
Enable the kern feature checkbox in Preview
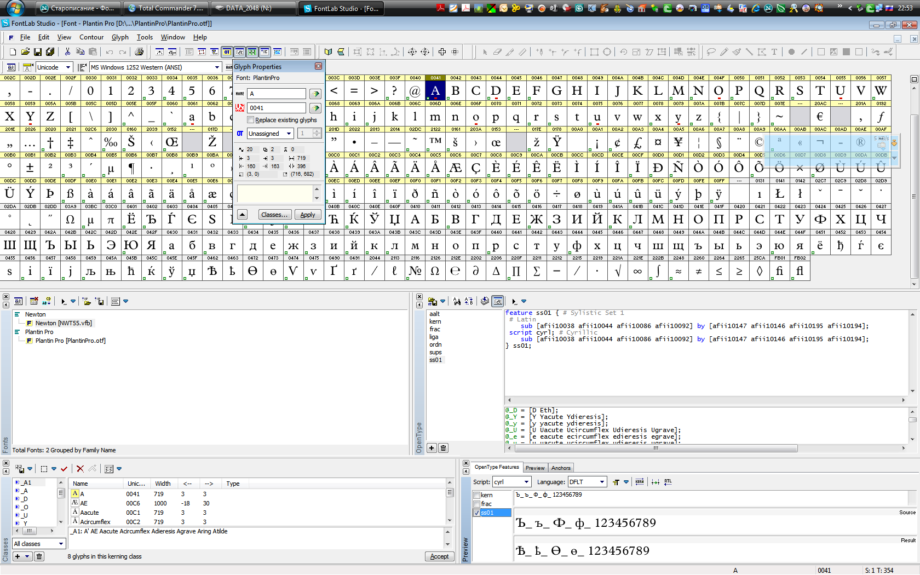[476, 495]
